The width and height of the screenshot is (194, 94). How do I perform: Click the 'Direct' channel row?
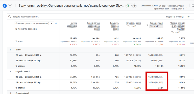click(x=18, y=50)
